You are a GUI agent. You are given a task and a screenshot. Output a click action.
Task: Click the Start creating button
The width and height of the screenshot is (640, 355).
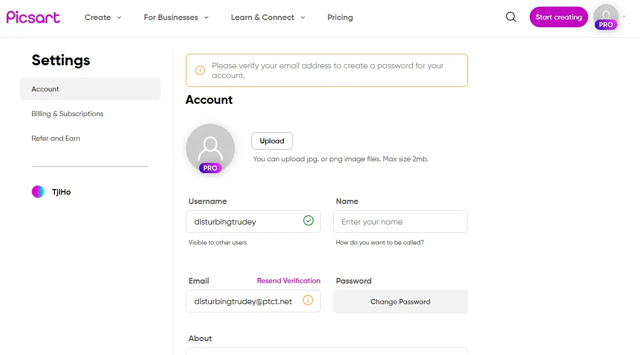(559, 17)
